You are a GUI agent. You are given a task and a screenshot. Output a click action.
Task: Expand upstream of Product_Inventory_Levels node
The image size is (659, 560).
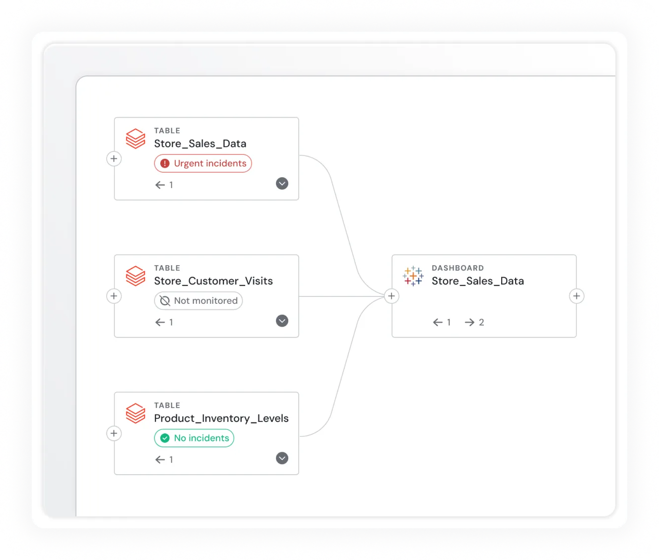point(114,433)
